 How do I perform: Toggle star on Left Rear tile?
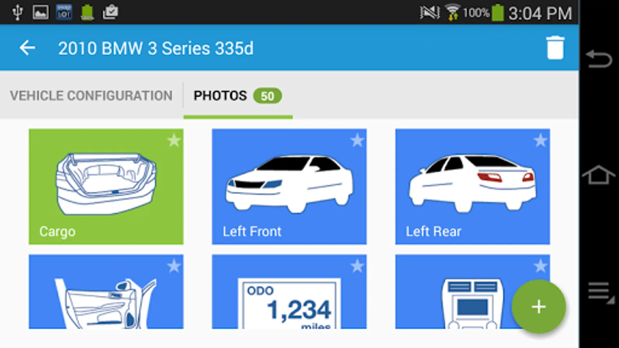tap(540, 140)
